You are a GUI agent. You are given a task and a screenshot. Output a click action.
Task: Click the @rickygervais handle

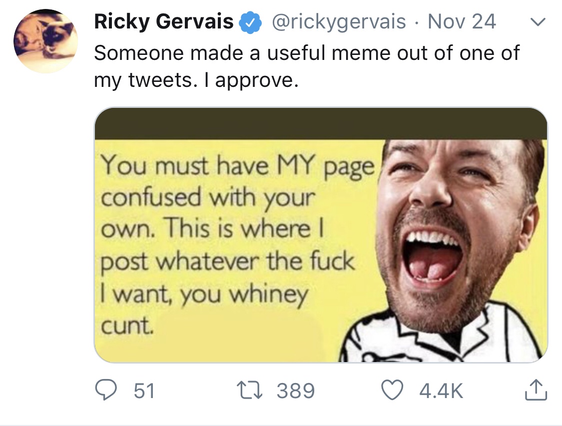coord(338,22)
